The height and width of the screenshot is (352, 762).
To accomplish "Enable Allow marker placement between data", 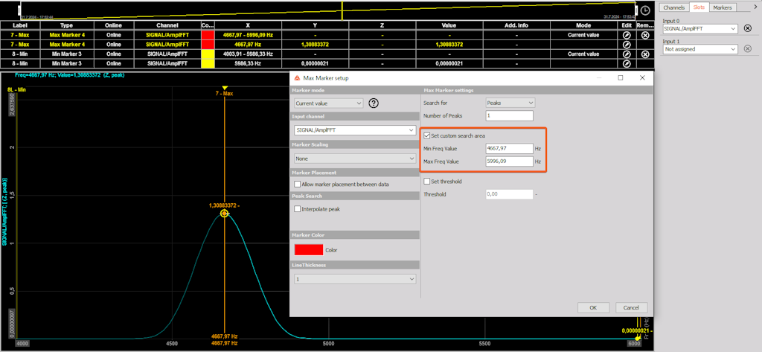I will (298, 185).
